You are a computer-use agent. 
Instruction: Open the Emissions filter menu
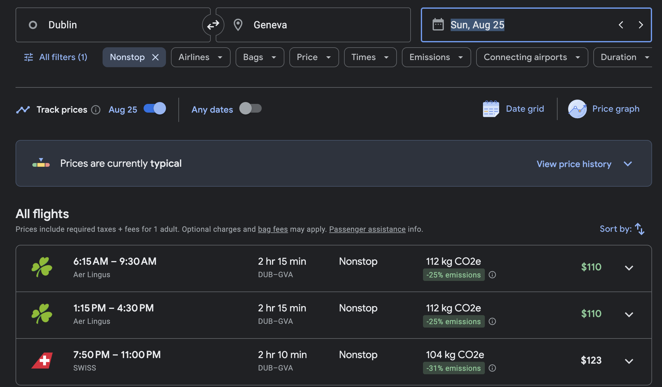click(x=436, y=57)
